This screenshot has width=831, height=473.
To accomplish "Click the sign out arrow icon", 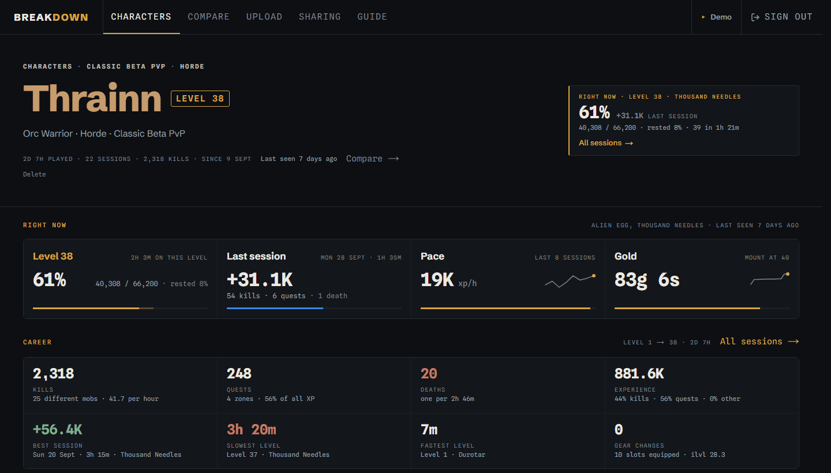I will pos(755,17).
